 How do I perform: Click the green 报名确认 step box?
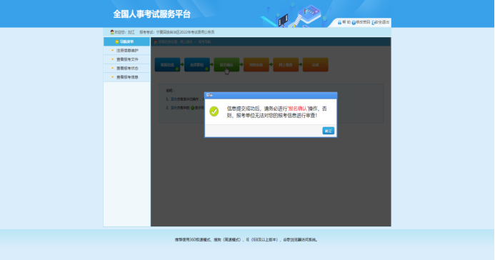click(x=226, y=65)
